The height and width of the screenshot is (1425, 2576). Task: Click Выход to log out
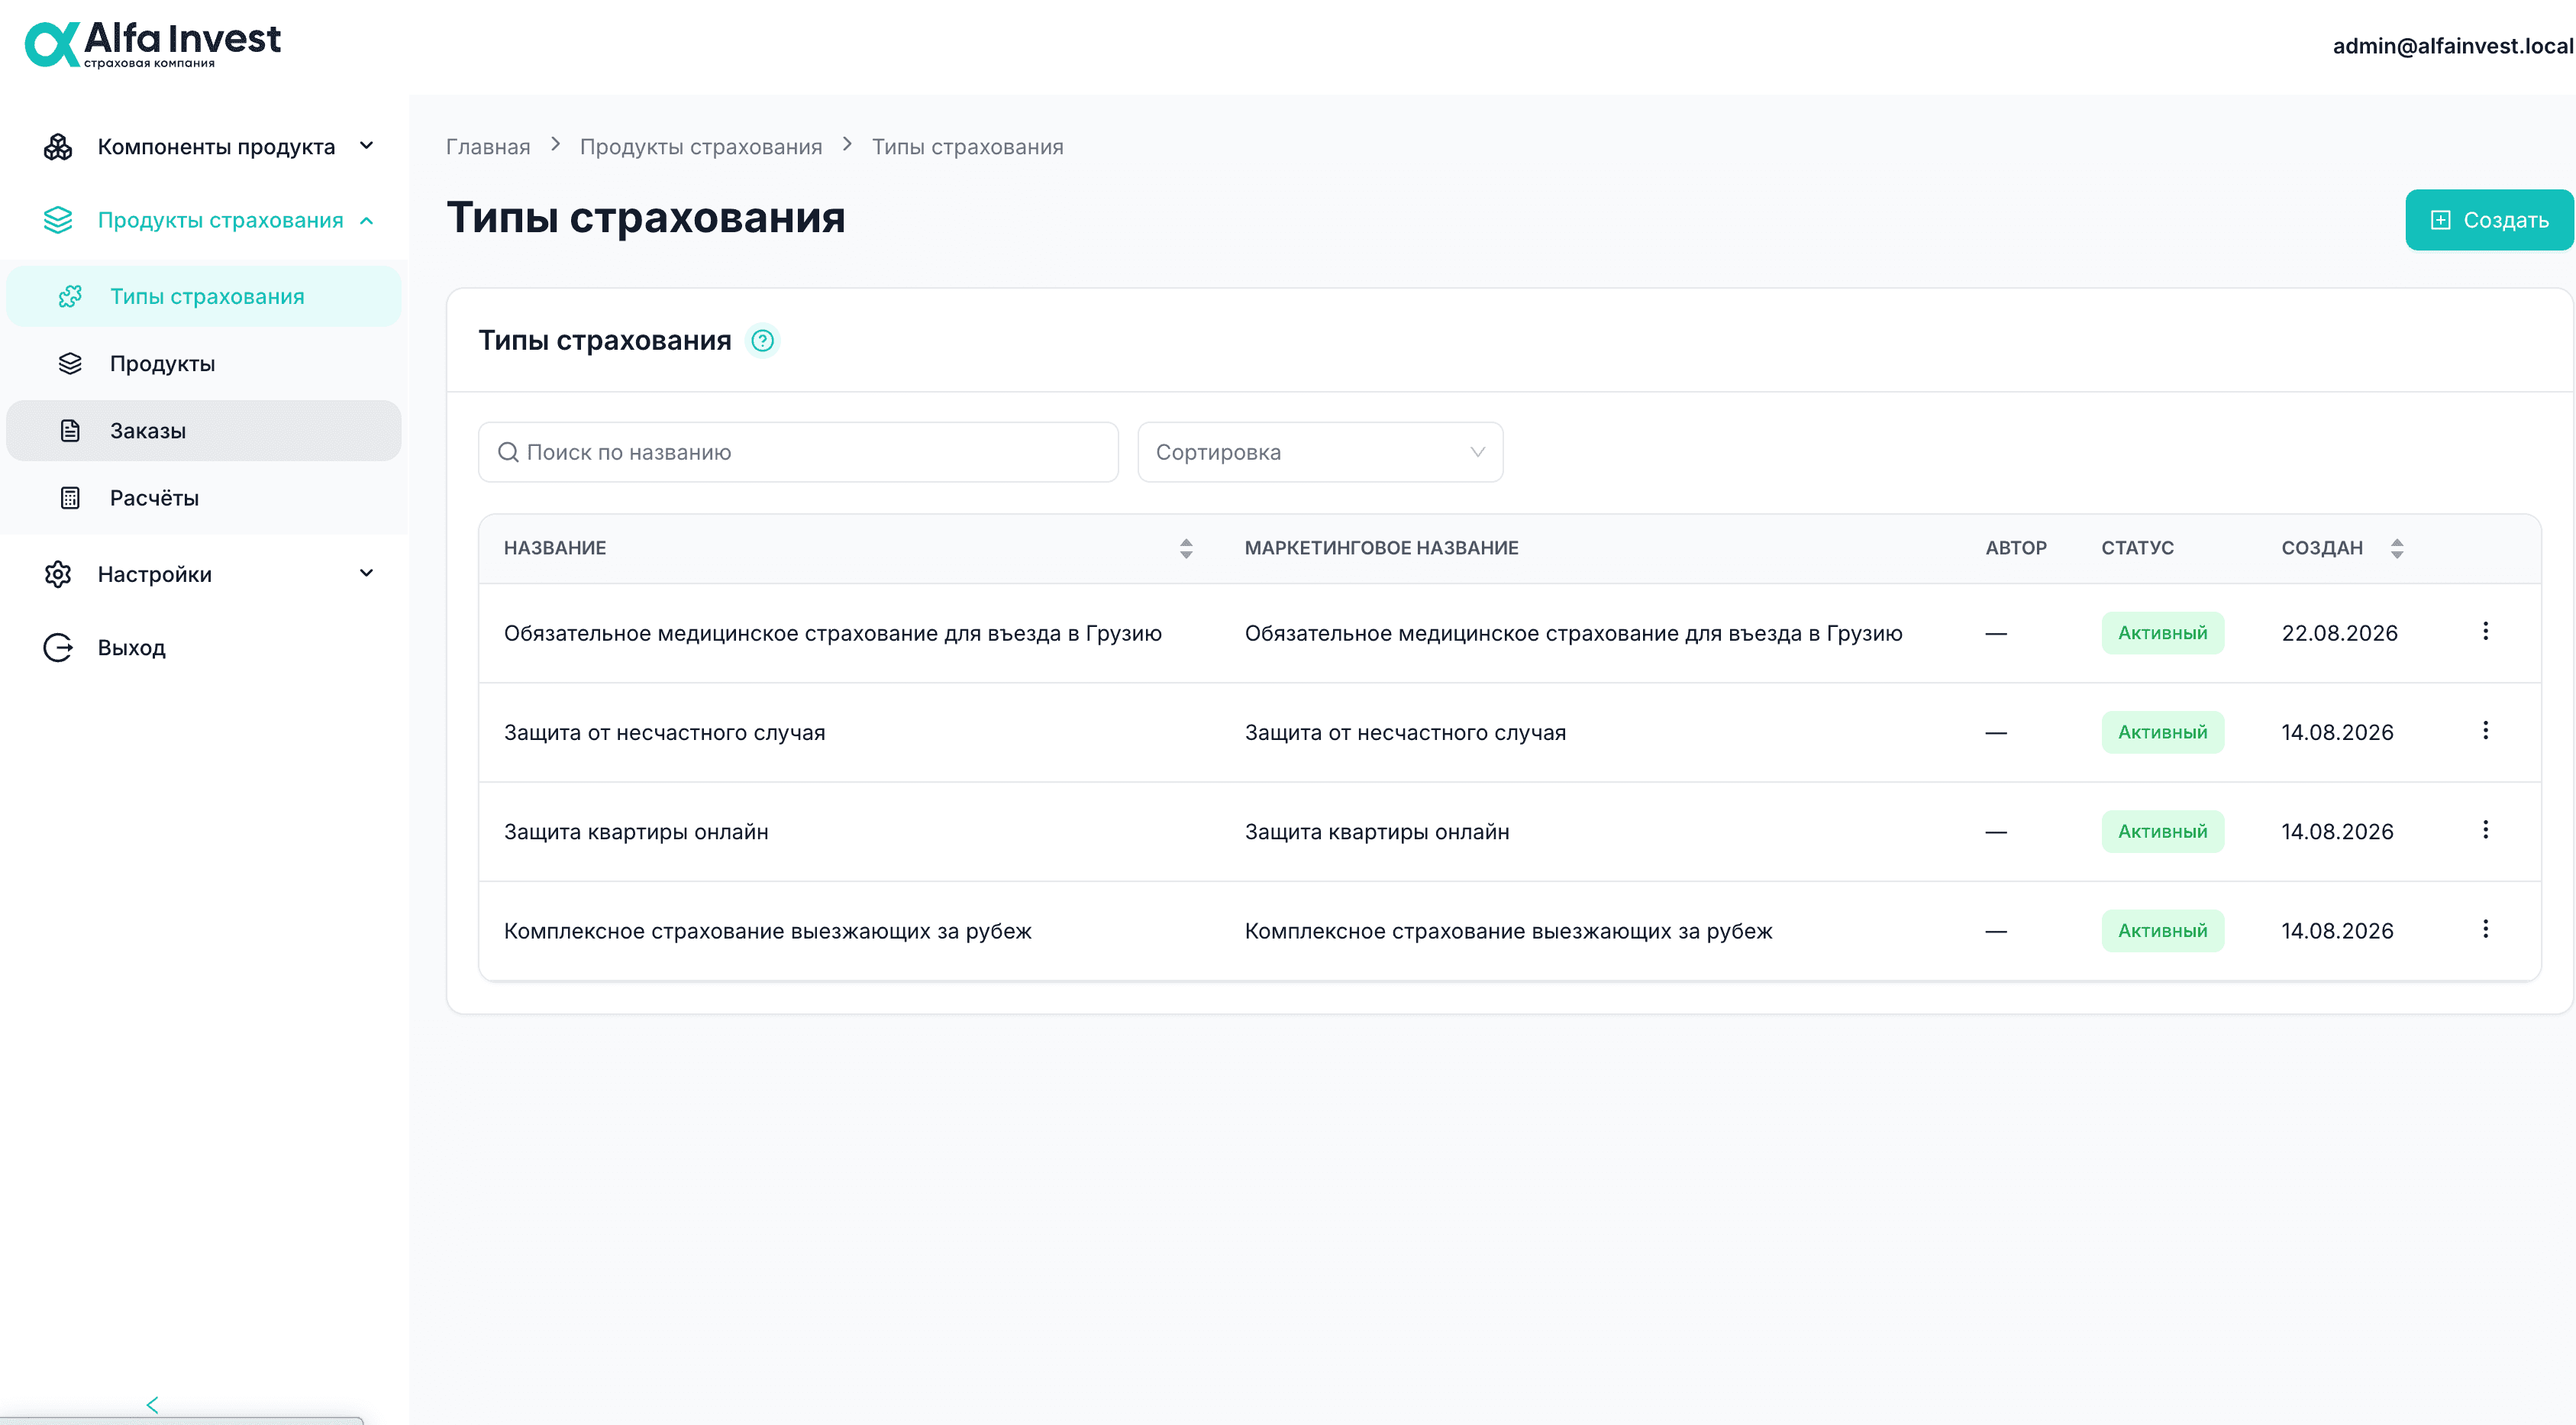pos(132,647)
